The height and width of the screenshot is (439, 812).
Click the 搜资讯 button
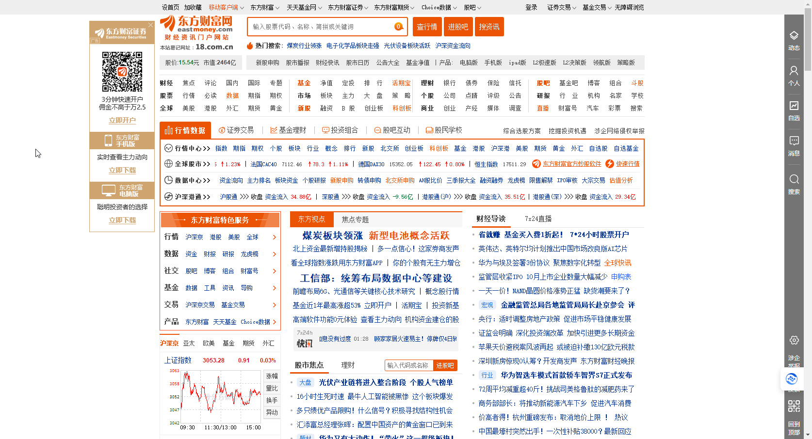click(x=489, y=27)
